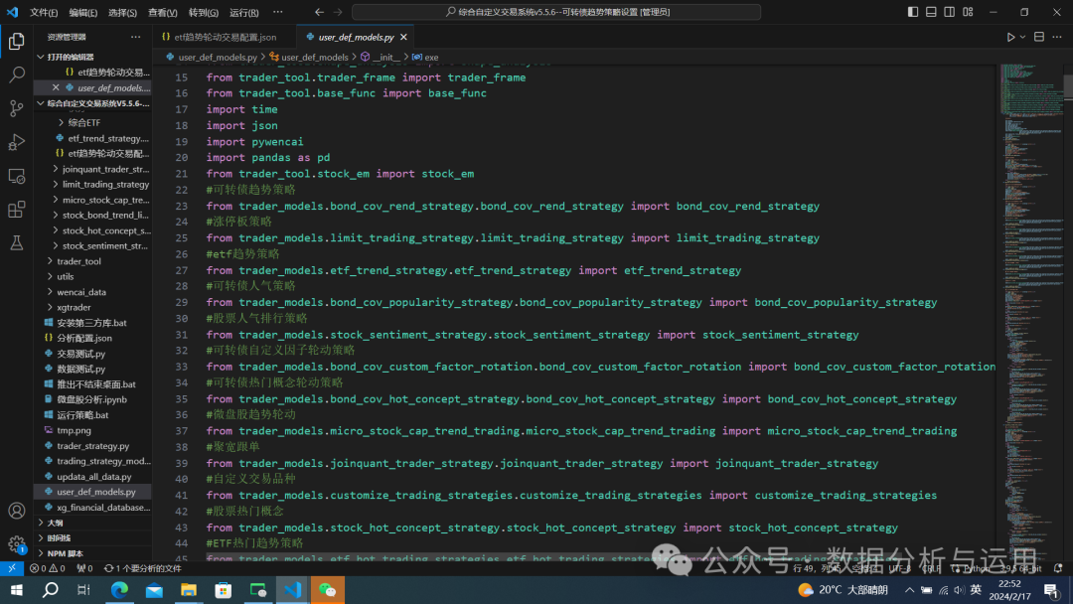Open Windows Start menu
The image size is (1073, 604).
tap(17, 590)
